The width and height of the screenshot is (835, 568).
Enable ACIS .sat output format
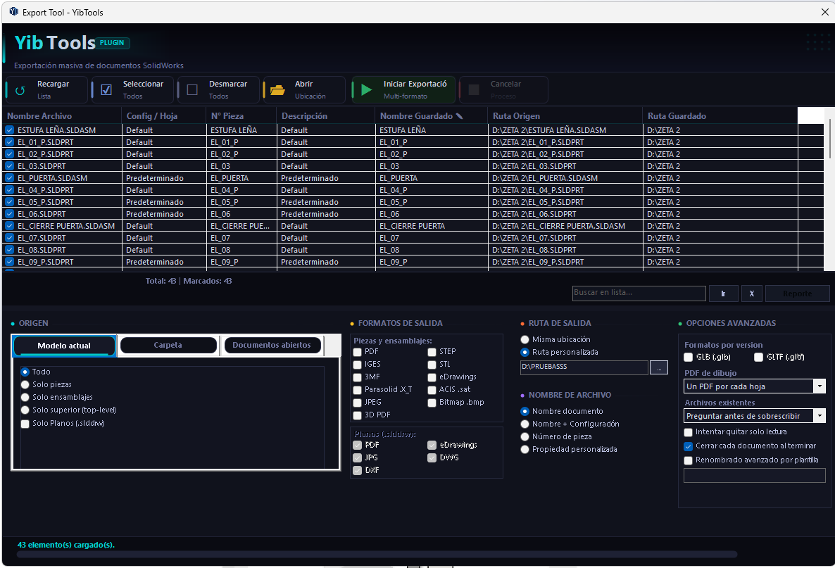432,390
